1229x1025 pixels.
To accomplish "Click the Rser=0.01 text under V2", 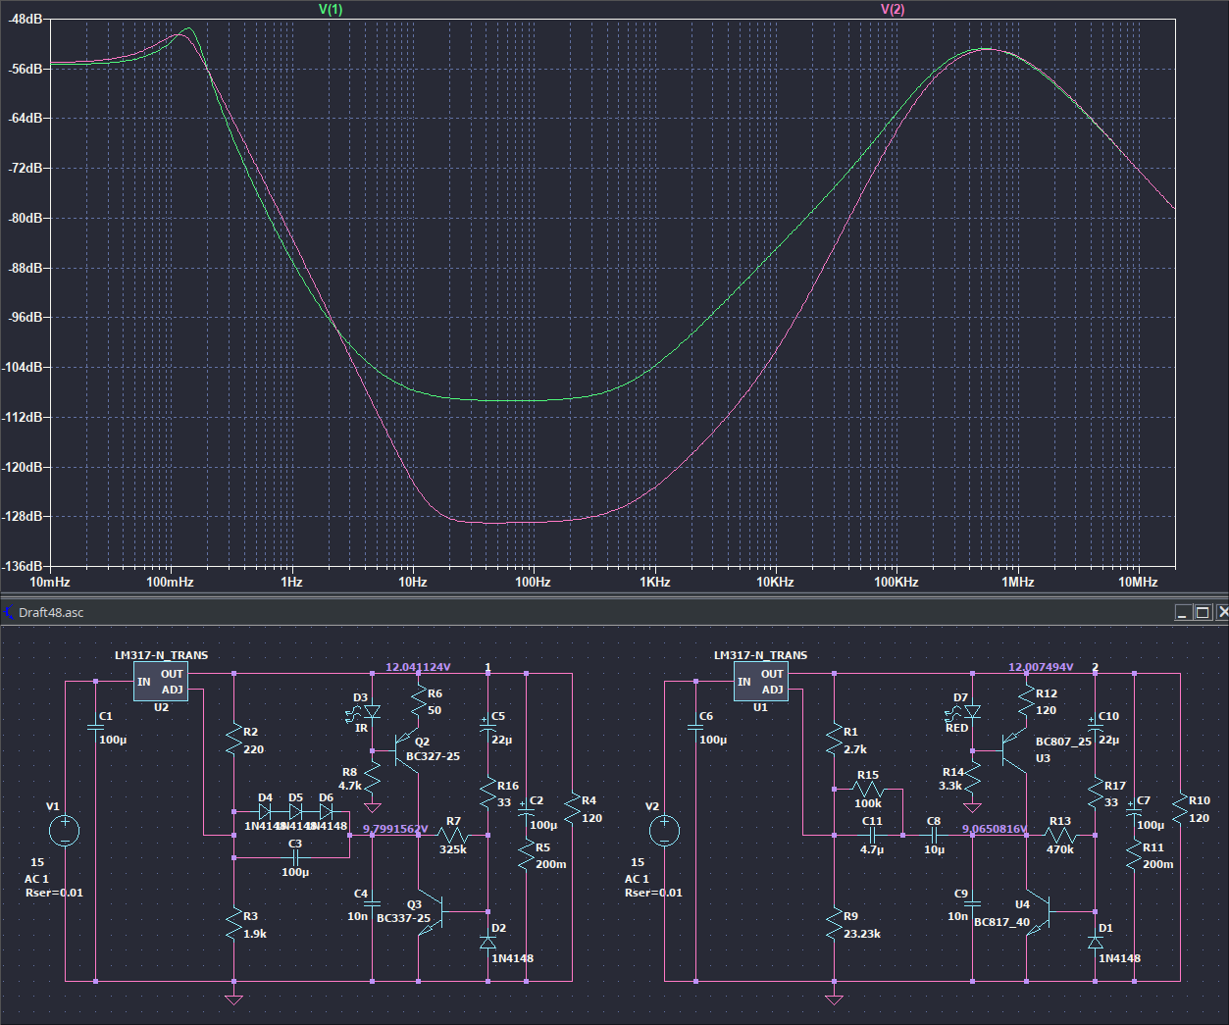I will (x=653, y=893).
